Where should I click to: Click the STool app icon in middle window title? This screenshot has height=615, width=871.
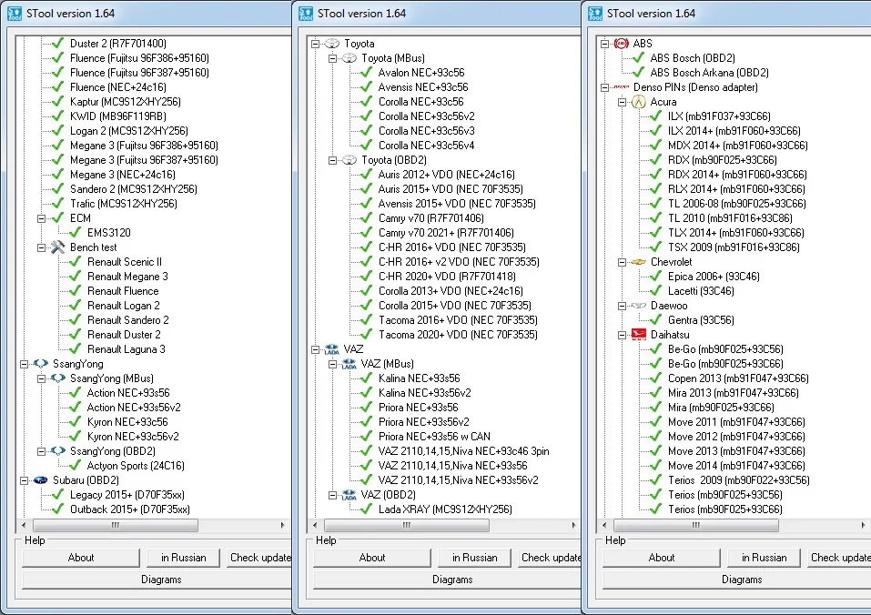pyautogui.click(x=306, y=14)
